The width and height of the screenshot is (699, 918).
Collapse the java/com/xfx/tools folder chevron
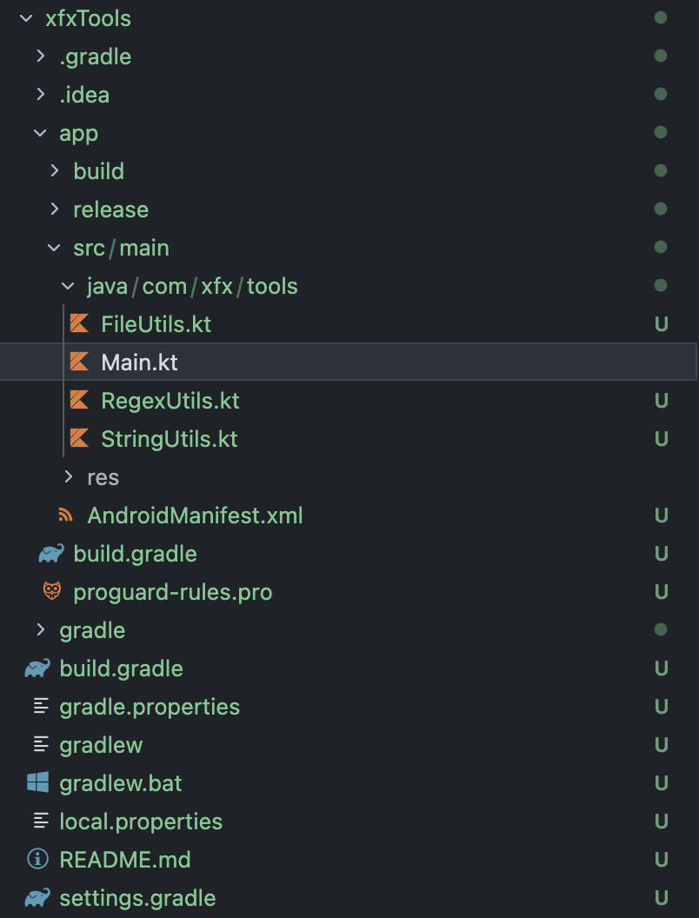click(x=69, y=286)
